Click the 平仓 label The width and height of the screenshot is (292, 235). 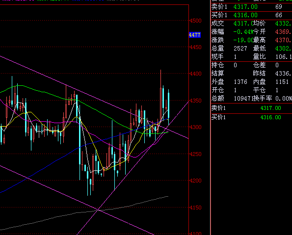[259, 90]
